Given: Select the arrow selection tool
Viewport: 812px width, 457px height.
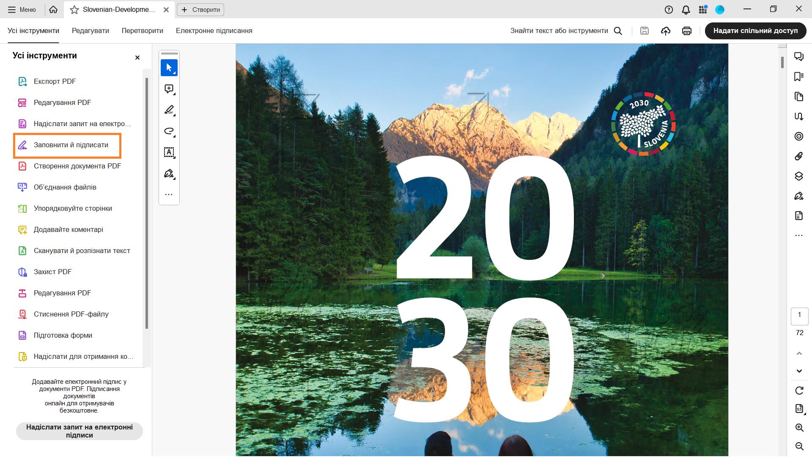Looking at the screenshot, I should [169, 68].
